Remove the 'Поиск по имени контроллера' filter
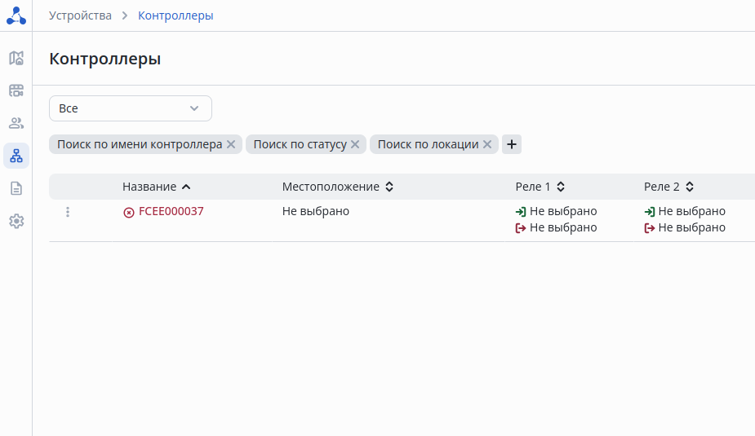This screenshot has width=755, height=436. point(231,144)
